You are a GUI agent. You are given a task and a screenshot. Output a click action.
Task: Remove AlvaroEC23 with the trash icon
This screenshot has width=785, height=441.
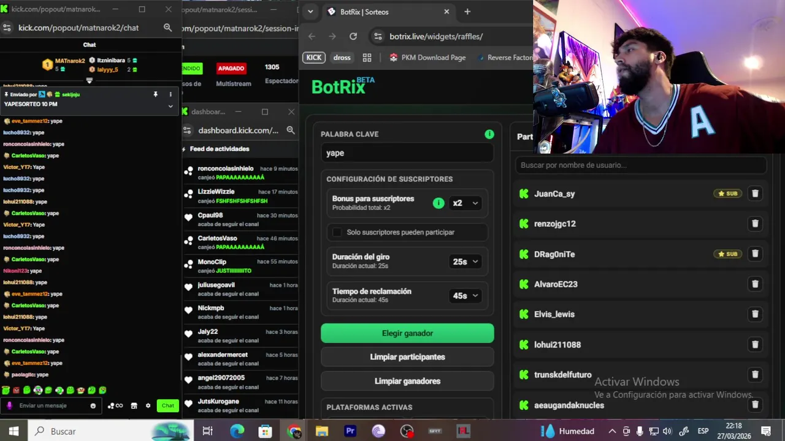point(755,284)
